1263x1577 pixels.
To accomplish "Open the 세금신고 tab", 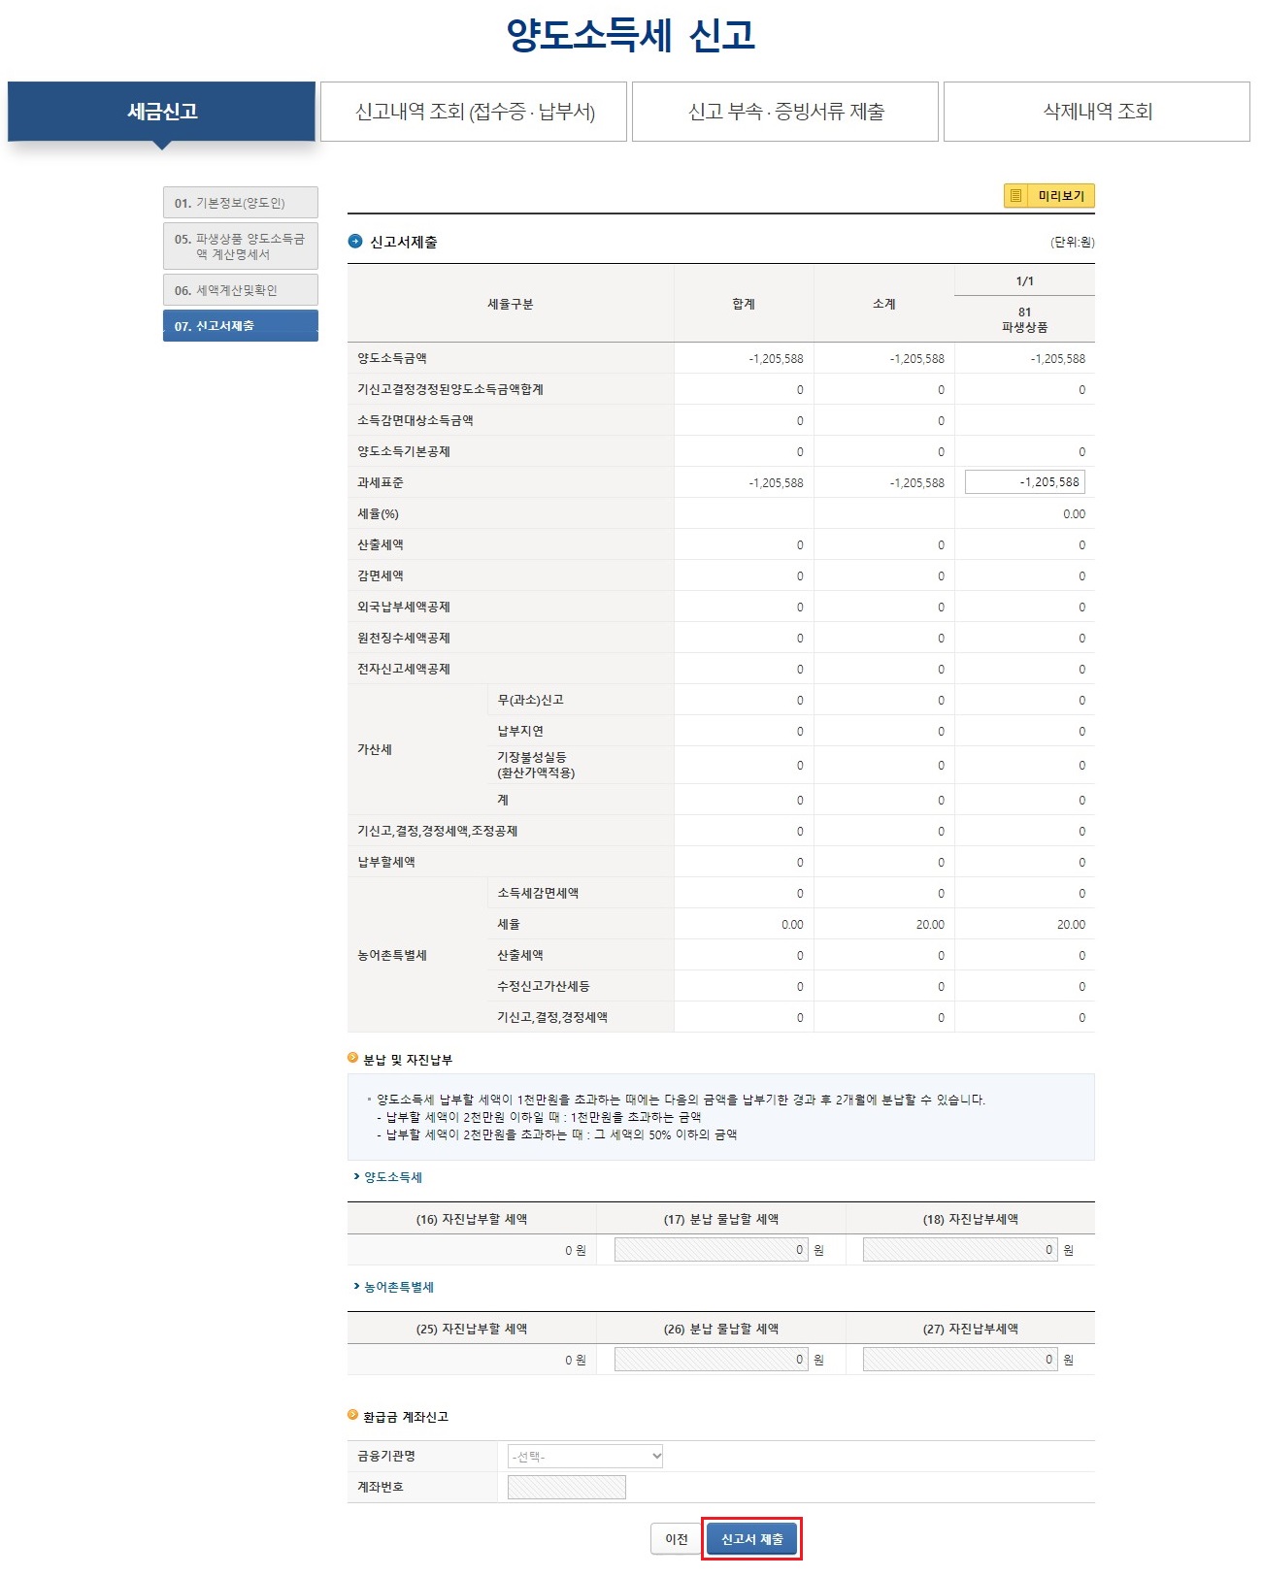I will click(161, 112).
